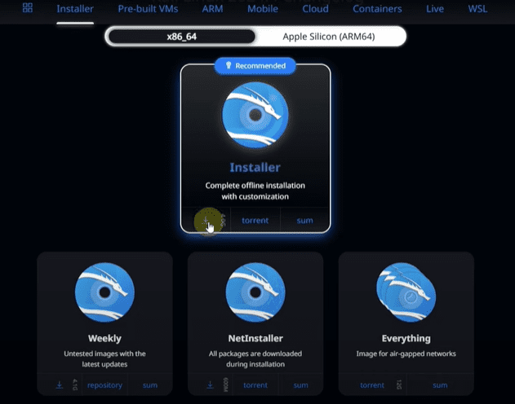Click the Kali disc logo on the NetInstaller card
Viewport: 515px width, 404px height.
(255, 292)
